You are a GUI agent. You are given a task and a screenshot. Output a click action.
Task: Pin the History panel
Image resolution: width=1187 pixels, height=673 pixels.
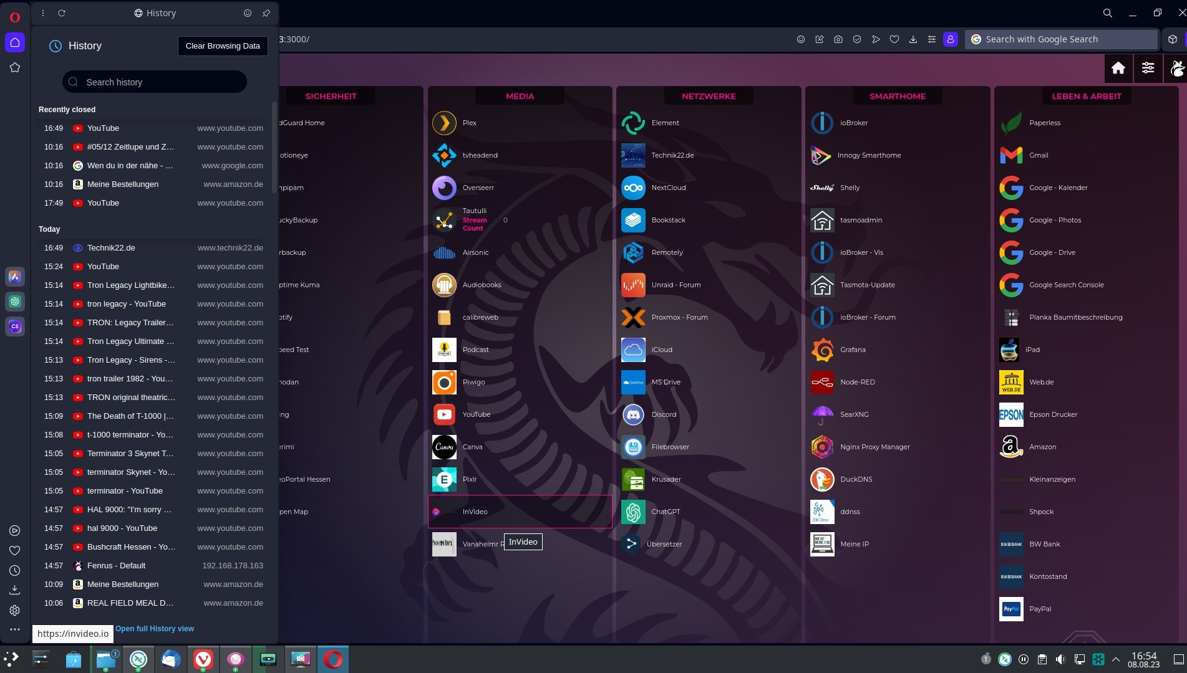coord(266,13)
